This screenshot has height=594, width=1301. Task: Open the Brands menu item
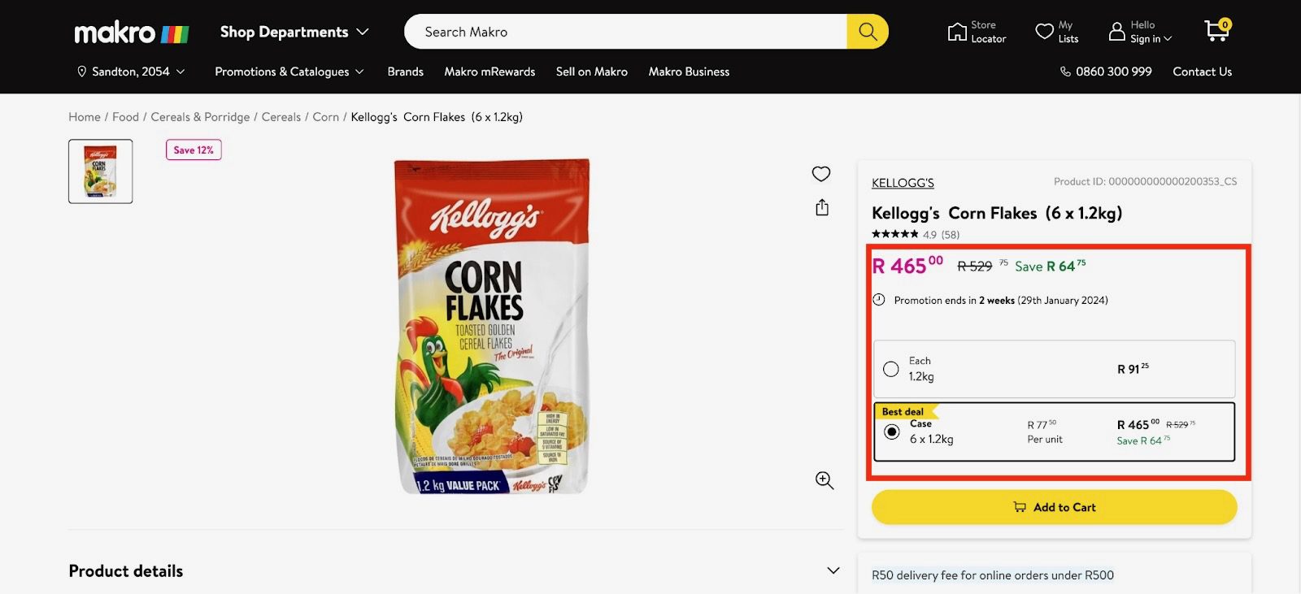pos(405,72)
